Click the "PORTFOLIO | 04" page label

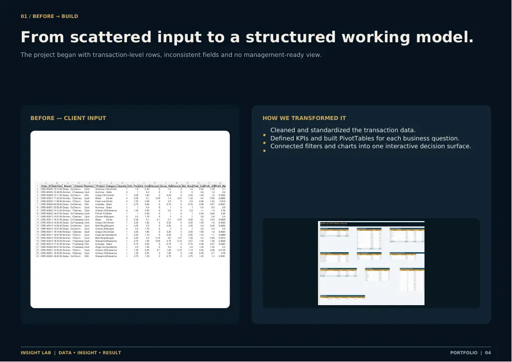471,353
